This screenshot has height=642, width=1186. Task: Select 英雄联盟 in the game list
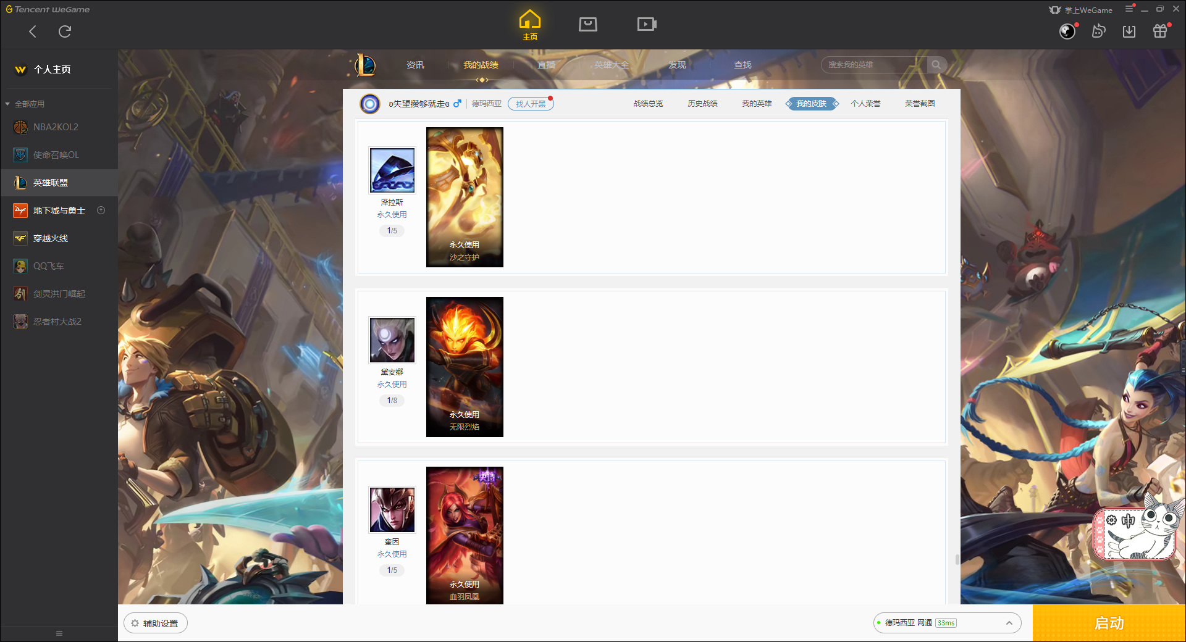[x=59, y=183]
